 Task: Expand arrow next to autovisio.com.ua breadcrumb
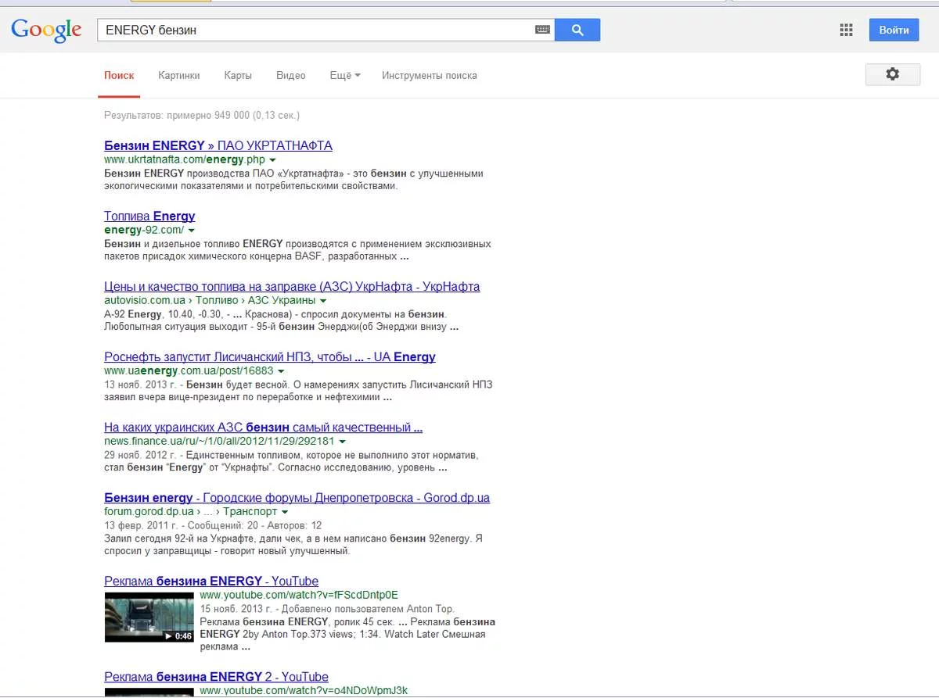tap(323, 301)
